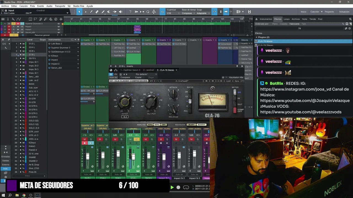353x198 pixels.
Task: Open the Transporte menu
Action: tap(60, 6)
